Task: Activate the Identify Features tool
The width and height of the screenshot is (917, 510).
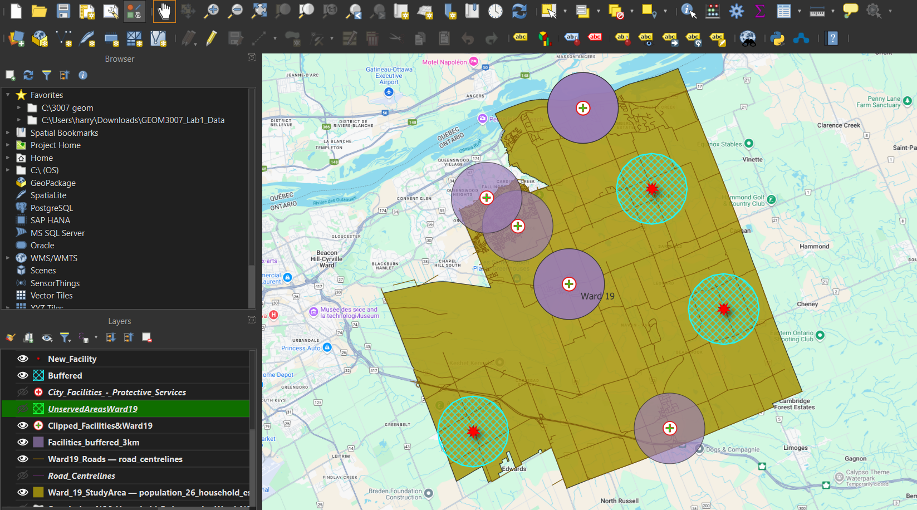Action: 689,11
